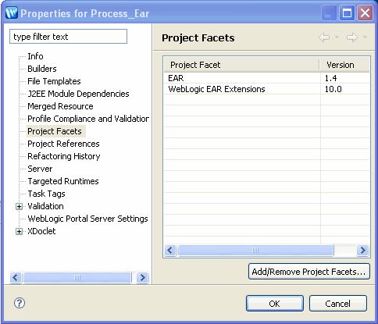Select Info in the properties tree
The width and height of the screenshot is (378, 324).
[x=35, y=56]
